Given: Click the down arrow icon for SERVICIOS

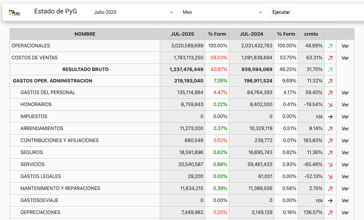Looking at the screenshot, I should tap(330, 165).
